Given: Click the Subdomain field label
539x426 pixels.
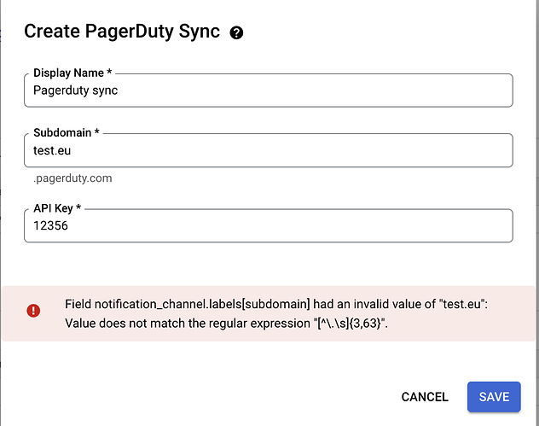Looking at the screenshot, I should pos(67,132).
